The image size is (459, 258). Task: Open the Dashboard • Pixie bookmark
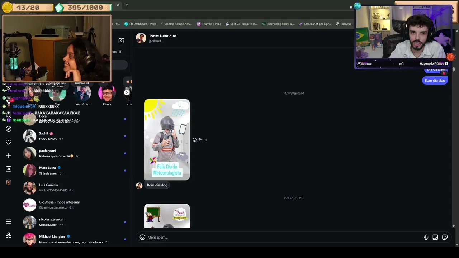point(140,24)
